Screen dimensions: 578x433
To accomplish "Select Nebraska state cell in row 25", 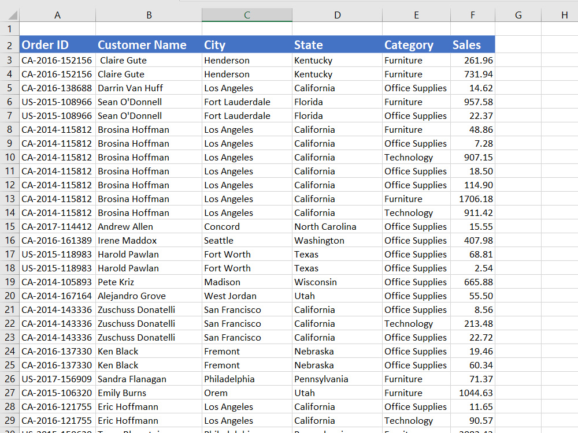I will [x=338, y=365].
